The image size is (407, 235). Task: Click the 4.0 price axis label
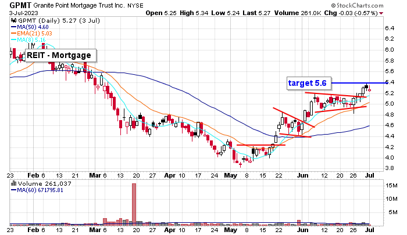pyautogui.click(x=390, y=157)
